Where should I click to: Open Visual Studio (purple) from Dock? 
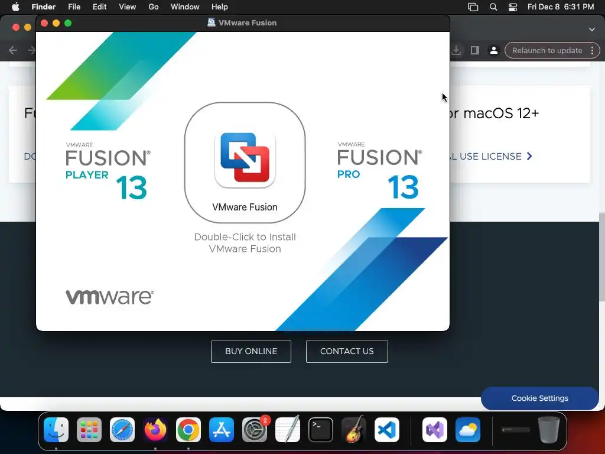click(435, 430)
